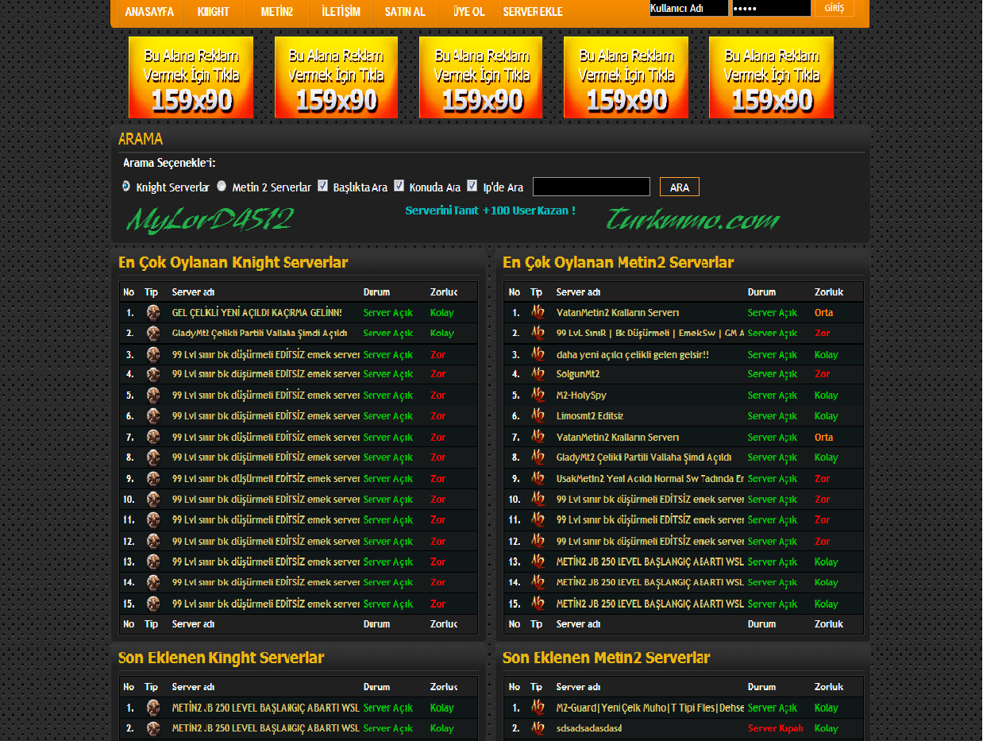Click the GİRİŞ login button

coord(835,8)
